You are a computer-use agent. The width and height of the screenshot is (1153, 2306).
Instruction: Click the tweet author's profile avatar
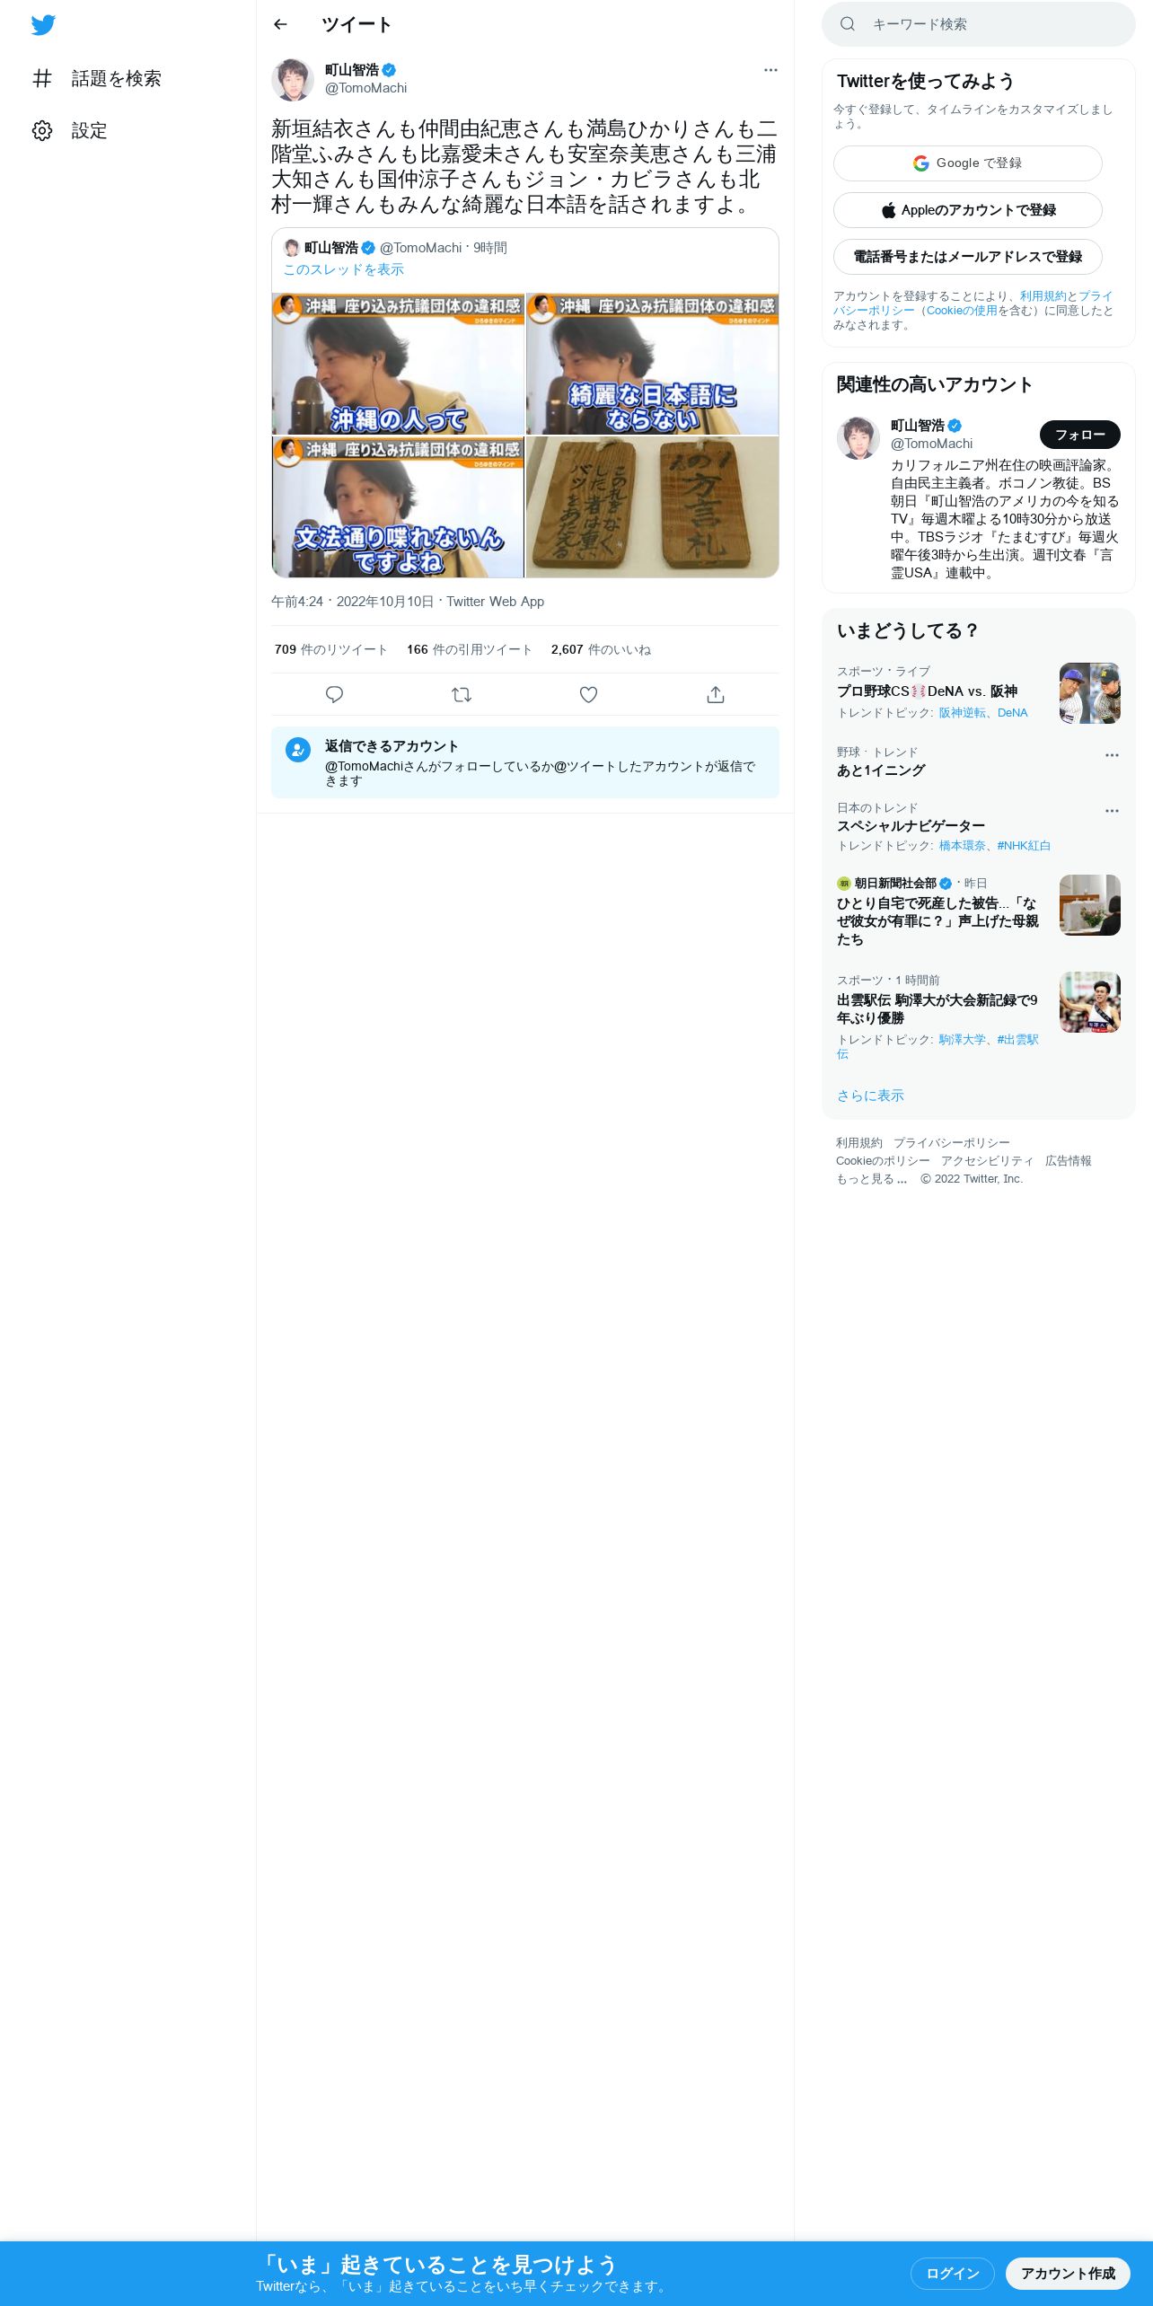293,80
